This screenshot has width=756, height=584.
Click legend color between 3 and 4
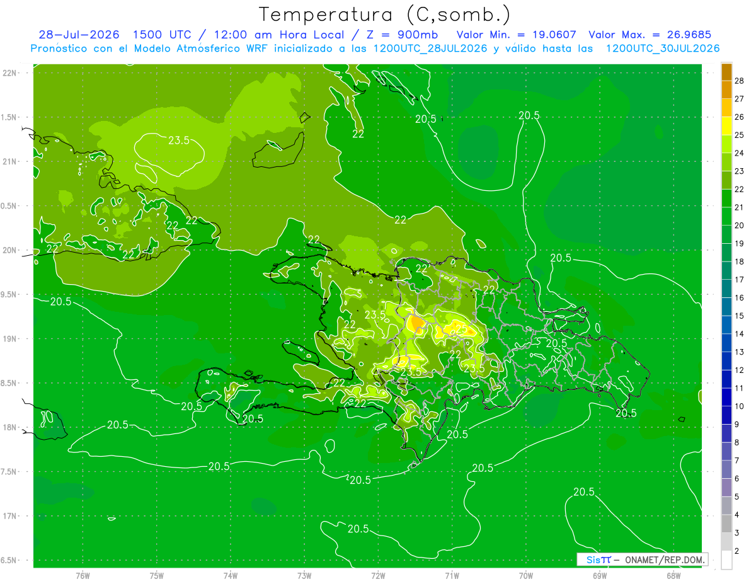tap(727, 524)
